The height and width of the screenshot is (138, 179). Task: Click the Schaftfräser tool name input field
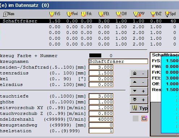coord(118,61)
